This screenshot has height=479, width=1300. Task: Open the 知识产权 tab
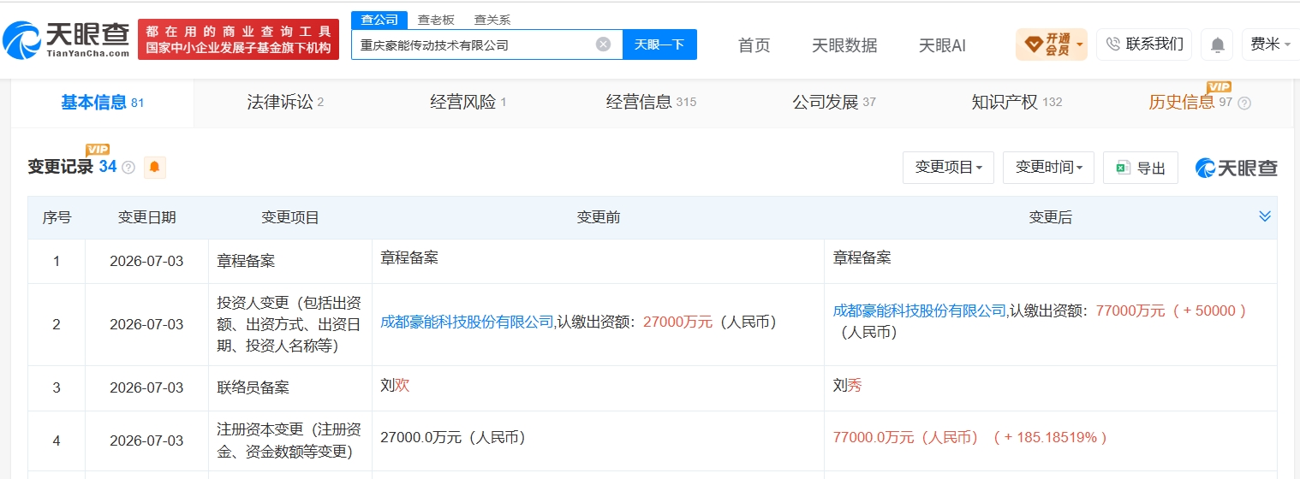pos(1017,103)
